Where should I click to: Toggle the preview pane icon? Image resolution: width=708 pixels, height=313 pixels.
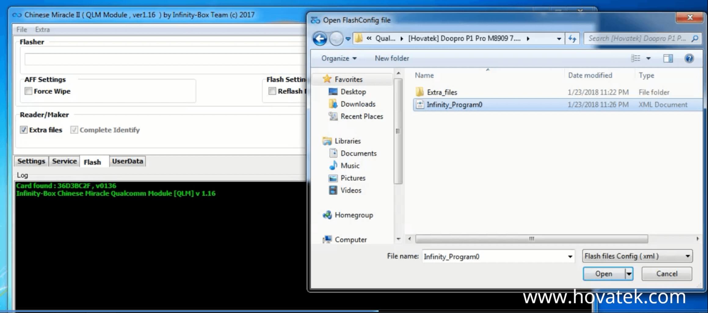(668, 58)
